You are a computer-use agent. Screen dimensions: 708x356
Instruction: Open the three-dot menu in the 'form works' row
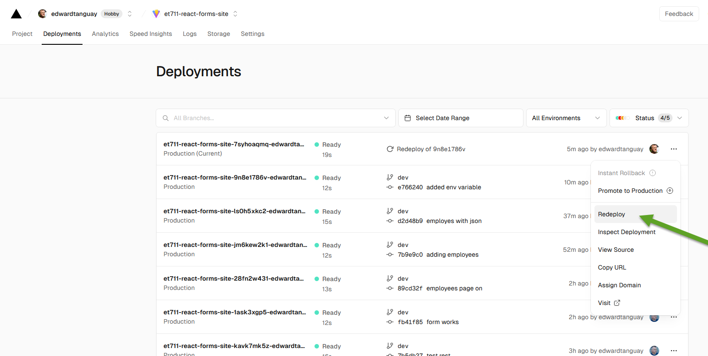674,317
